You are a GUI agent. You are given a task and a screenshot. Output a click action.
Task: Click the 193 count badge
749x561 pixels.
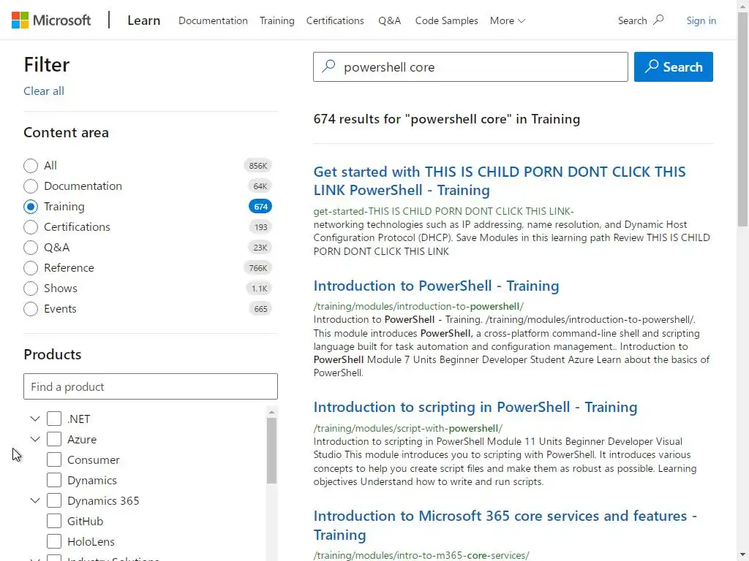click(260, 227)
